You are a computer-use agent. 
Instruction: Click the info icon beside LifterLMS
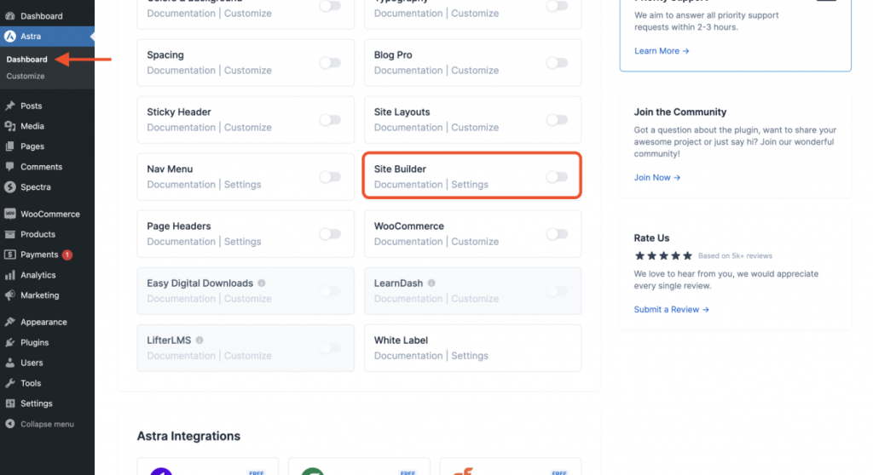pos(199,340)
